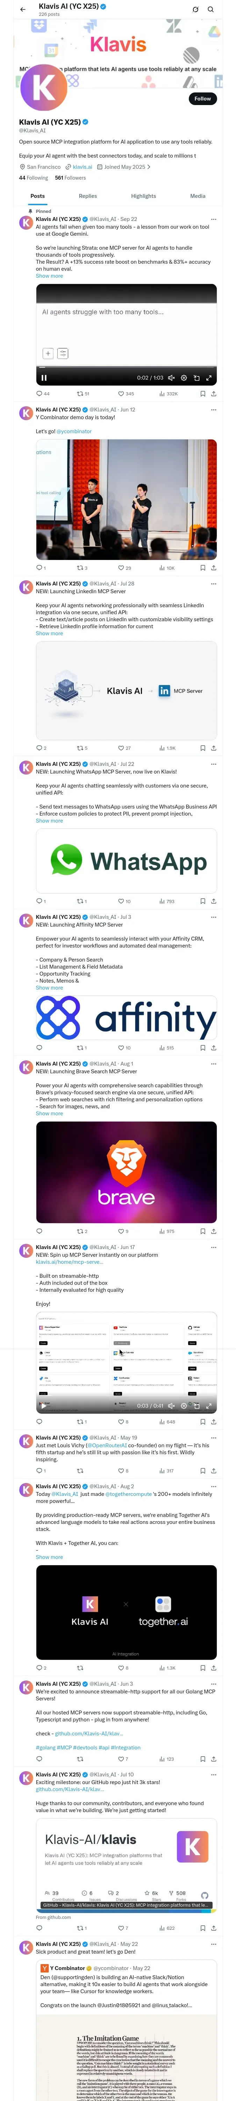
Task: Repost the LinkedIn MCP Server post
Action: 80,748
